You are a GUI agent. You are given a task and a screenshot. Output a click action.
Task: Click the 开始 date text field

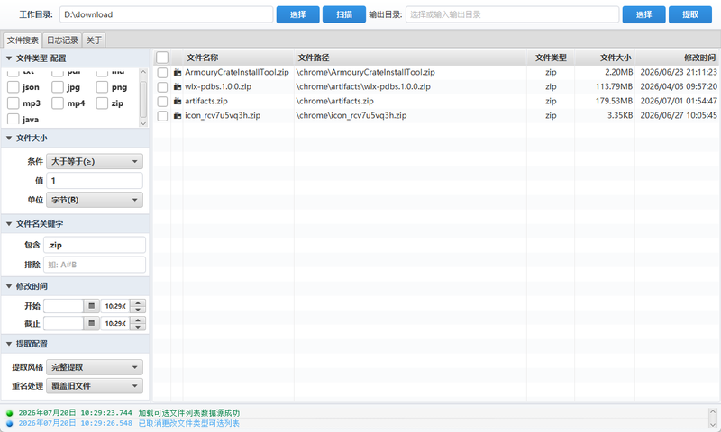63,306
